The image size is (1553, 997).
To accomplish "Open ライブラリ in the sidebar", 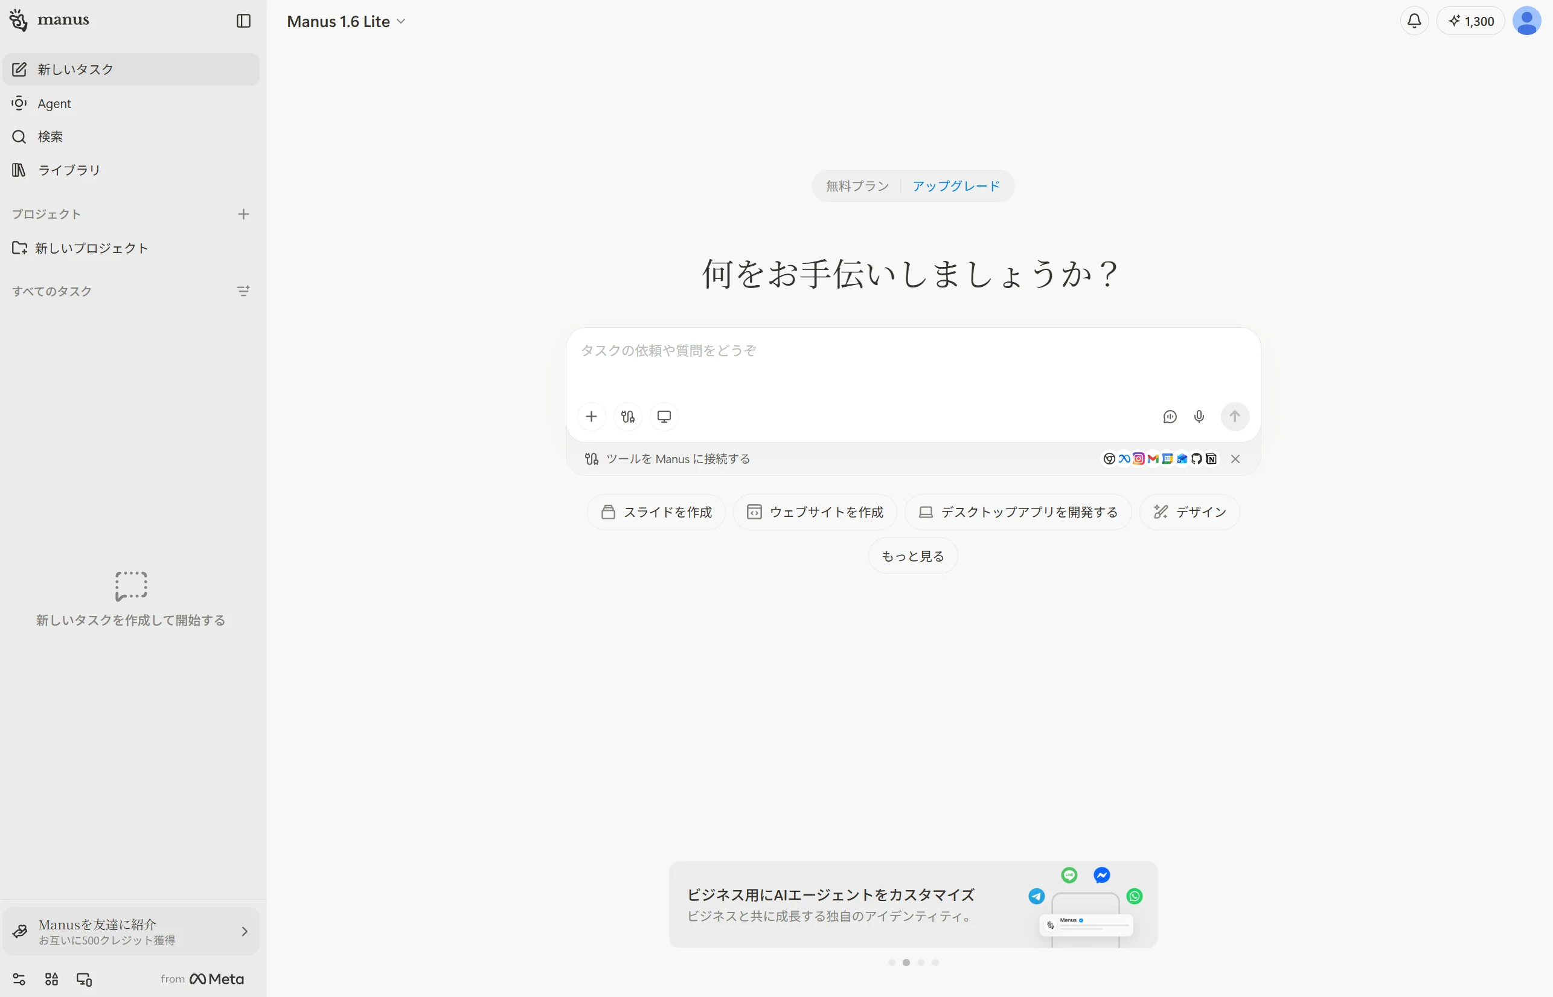I will click(x=69, y=170).
